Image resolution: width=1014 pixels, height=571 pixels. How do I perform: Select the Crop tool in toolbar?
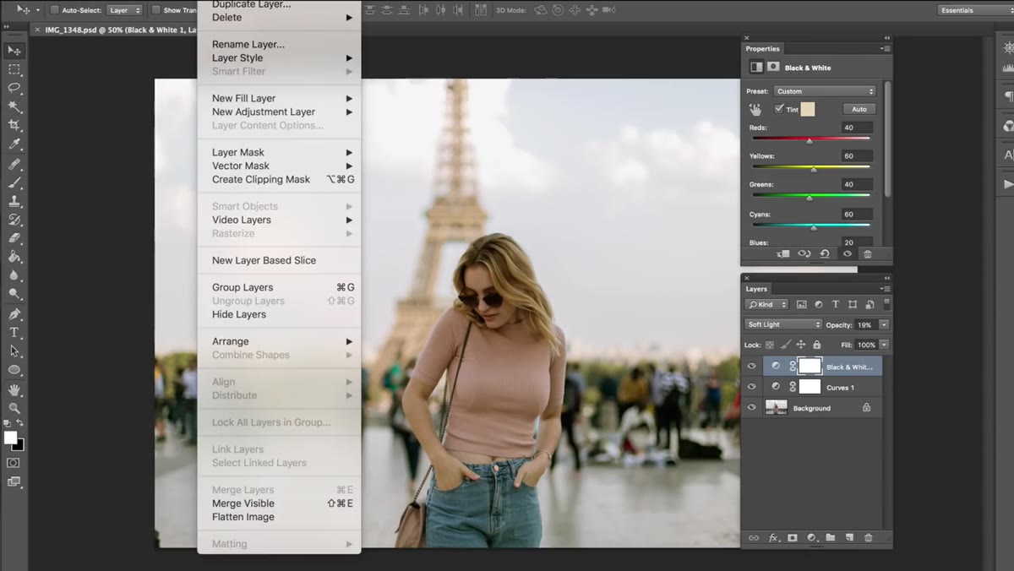pyautogui.click(x=14, y=125)
